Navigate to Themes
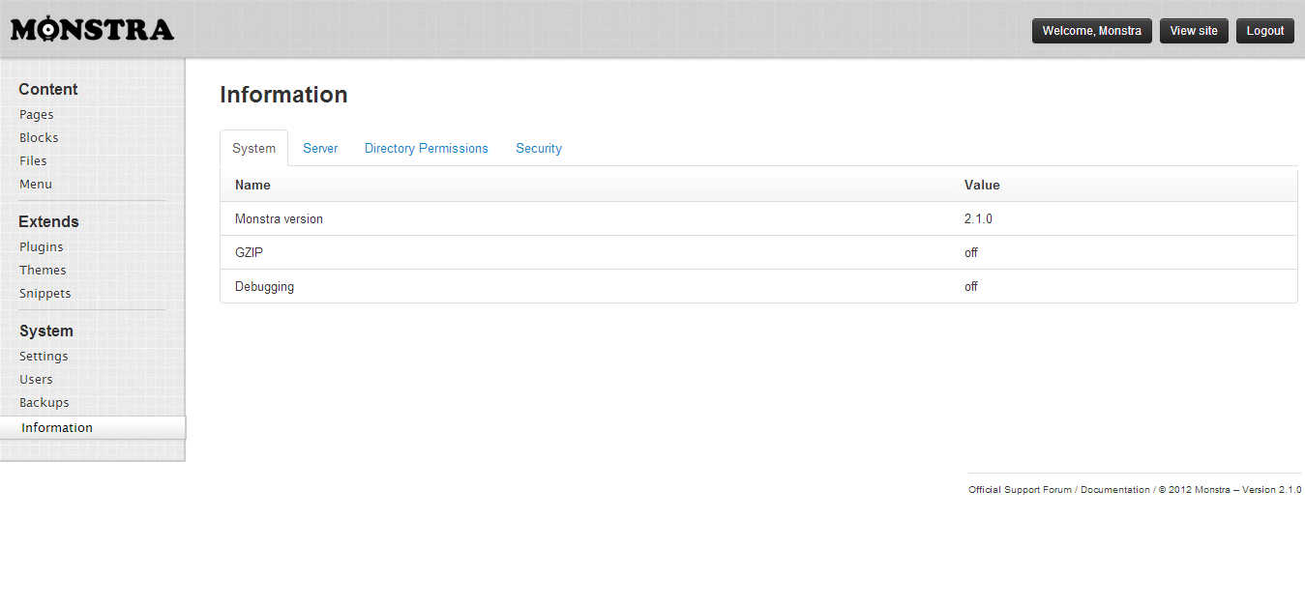Screen dimensions: 1305x605 pyautogui.click(x=43, y=271)
